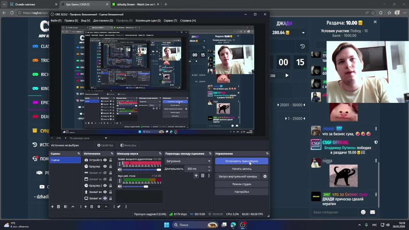Toggle visibility of the Захват вх source

(x=105, y=192)
